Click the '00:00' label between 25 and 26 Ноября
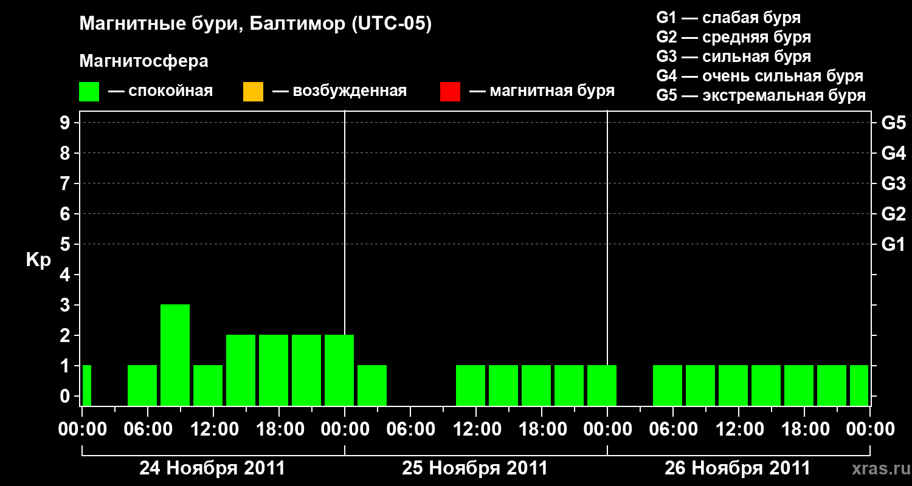This screenshot has height=486, width=912. (607, 430)
